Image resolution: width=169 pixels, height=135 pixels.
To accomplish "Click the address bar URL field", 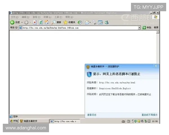I will pos(79,28).
